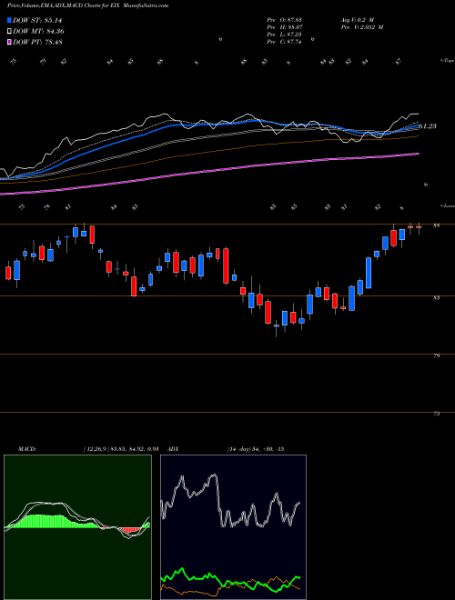Image resolution: width=455 pixels, height=600 pixels.
Task: Select the 'DOW ST: 85.14' legend text
Action: coord(37,20)
